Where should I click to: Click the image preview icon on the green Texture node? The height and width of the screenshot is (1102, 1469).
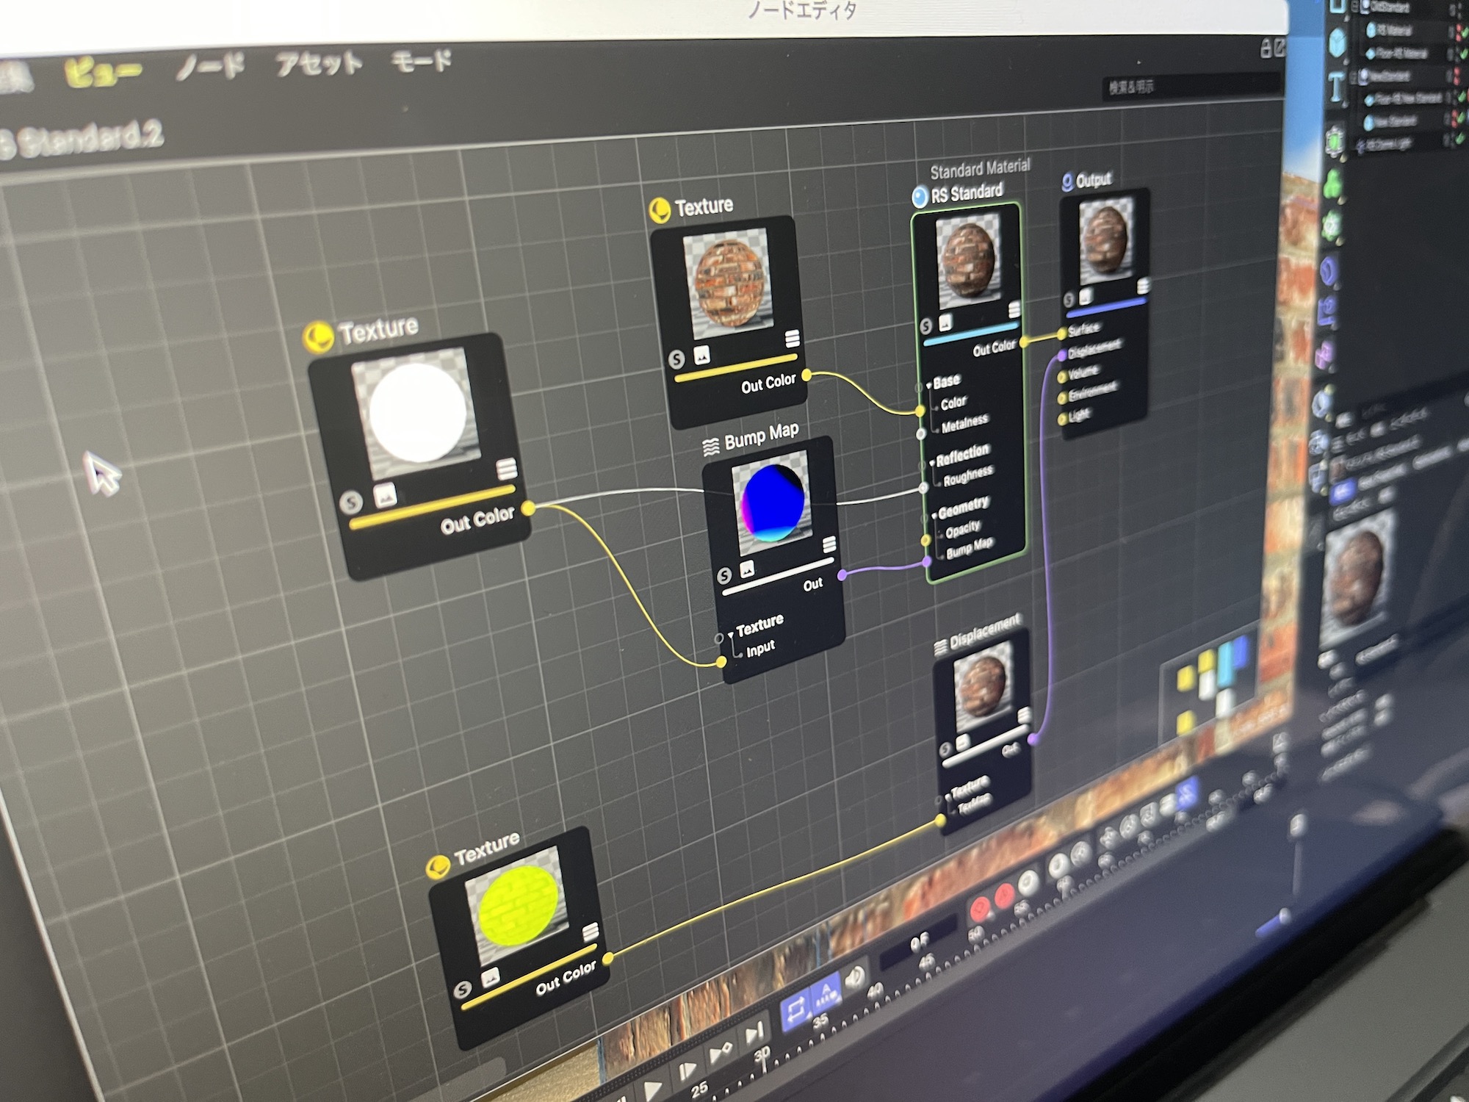point(491,976)
